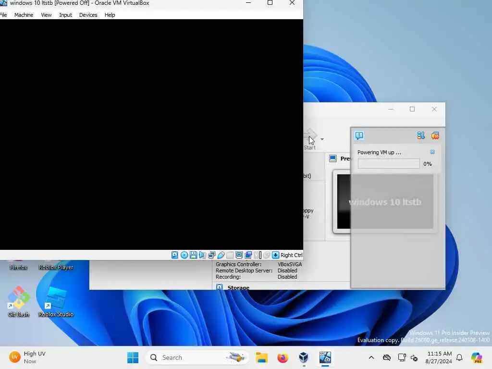This screenshot has width=492, height=369.
Task: Click the delete finished notifications icon
Action: tap(435, 135)
